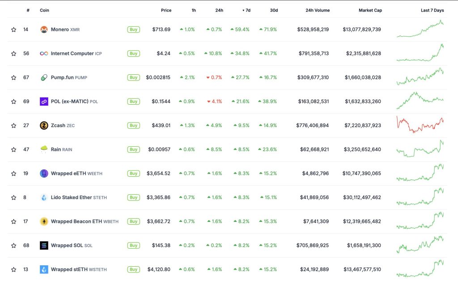Toggle favorite star for Zcash
The image size is (458, 281).
click(14, 126)
